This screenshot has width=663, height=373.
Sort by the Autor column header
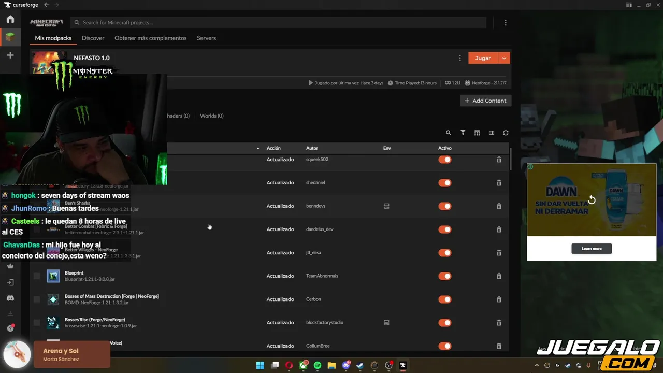(x=312, y=148)
